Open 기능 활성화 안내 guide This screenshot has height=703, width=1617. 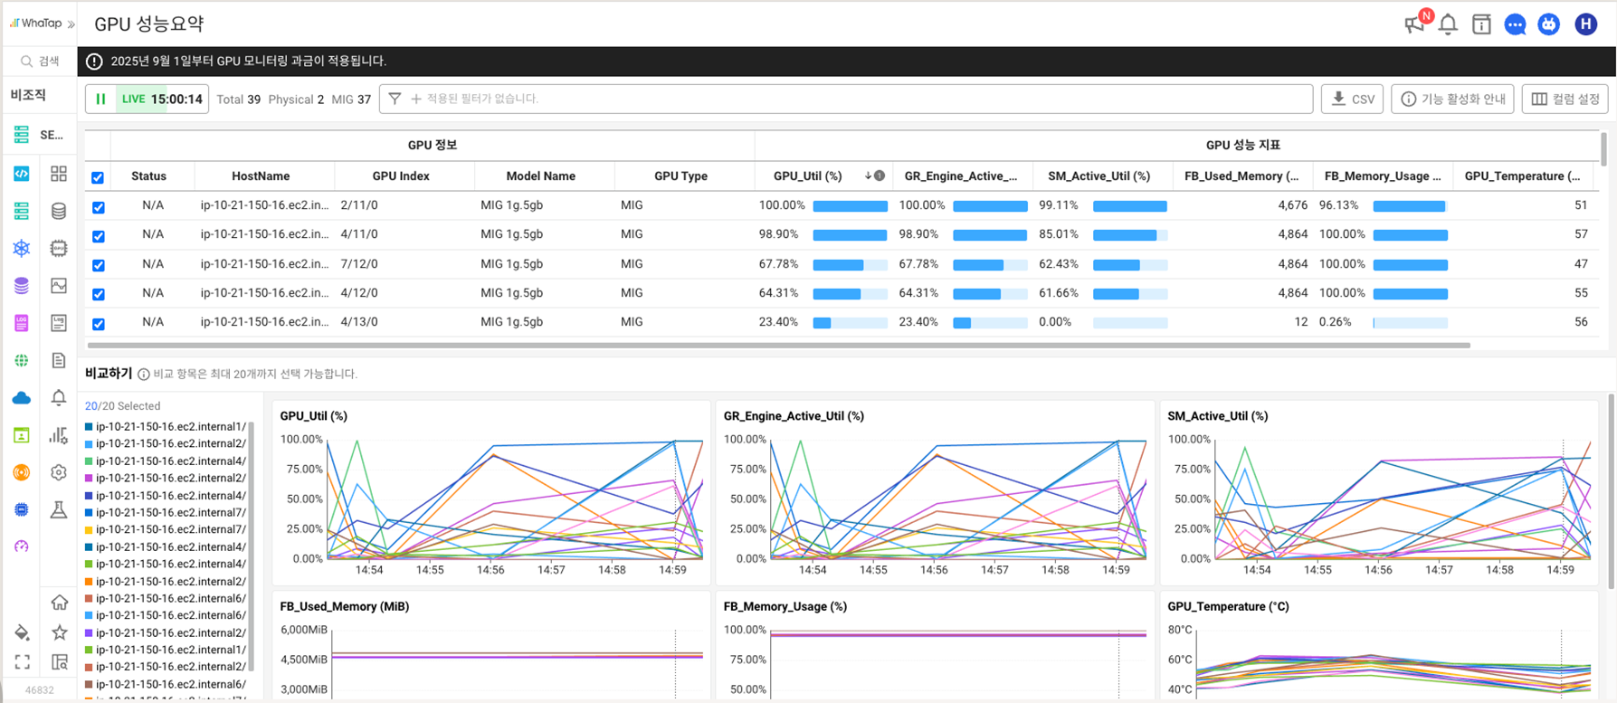[1452, 99]
